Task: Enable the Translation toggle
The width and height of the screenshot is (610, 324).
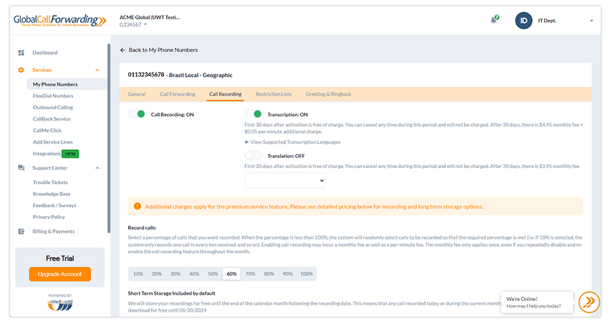Action: pos(253,156)
